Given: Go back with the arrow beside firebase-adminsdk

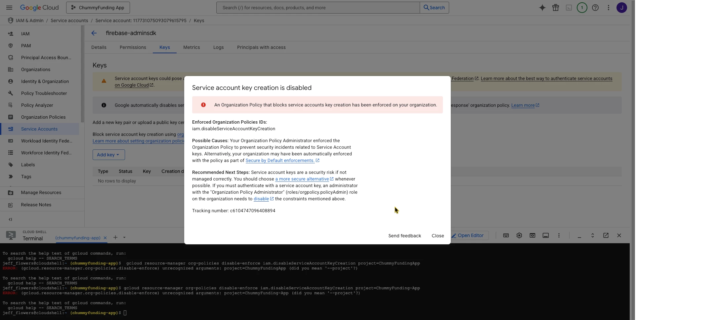Looking at the screenshot, I should click(x=94, y=33).
